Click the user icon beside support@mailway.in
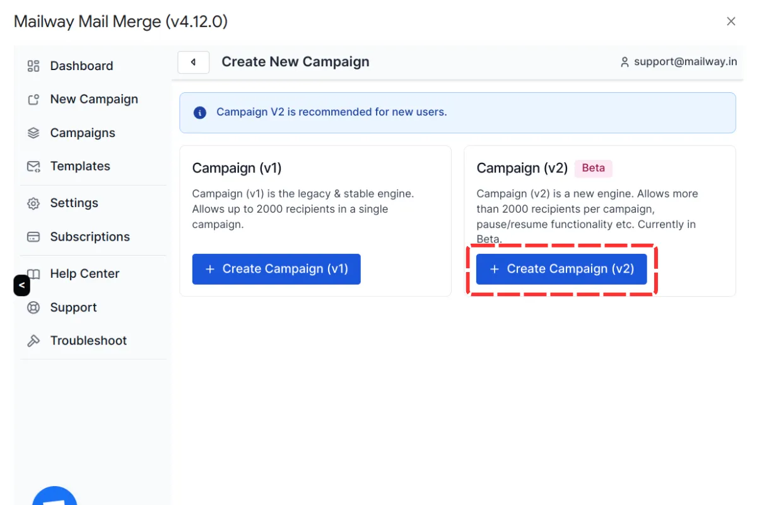The image size is (757, 505). pos(625,61)
